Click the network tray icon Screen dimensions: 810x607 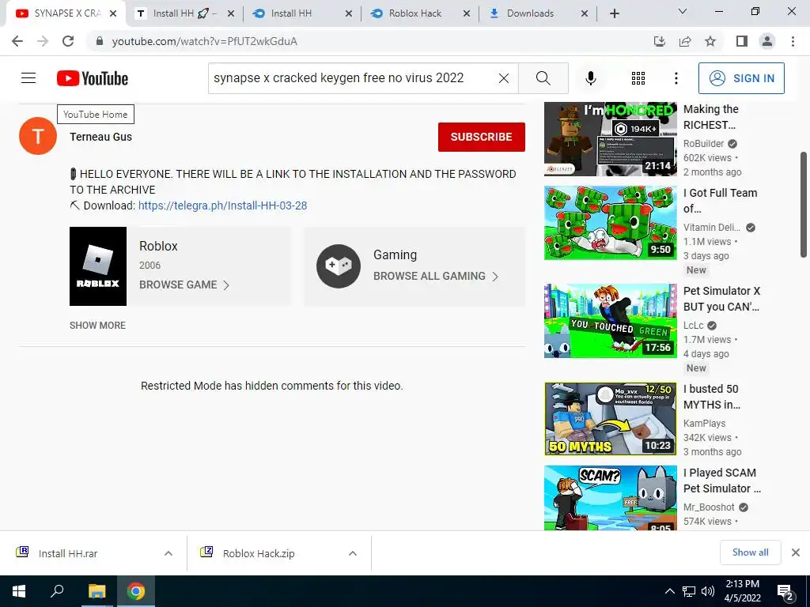click(x=689, y=591)
